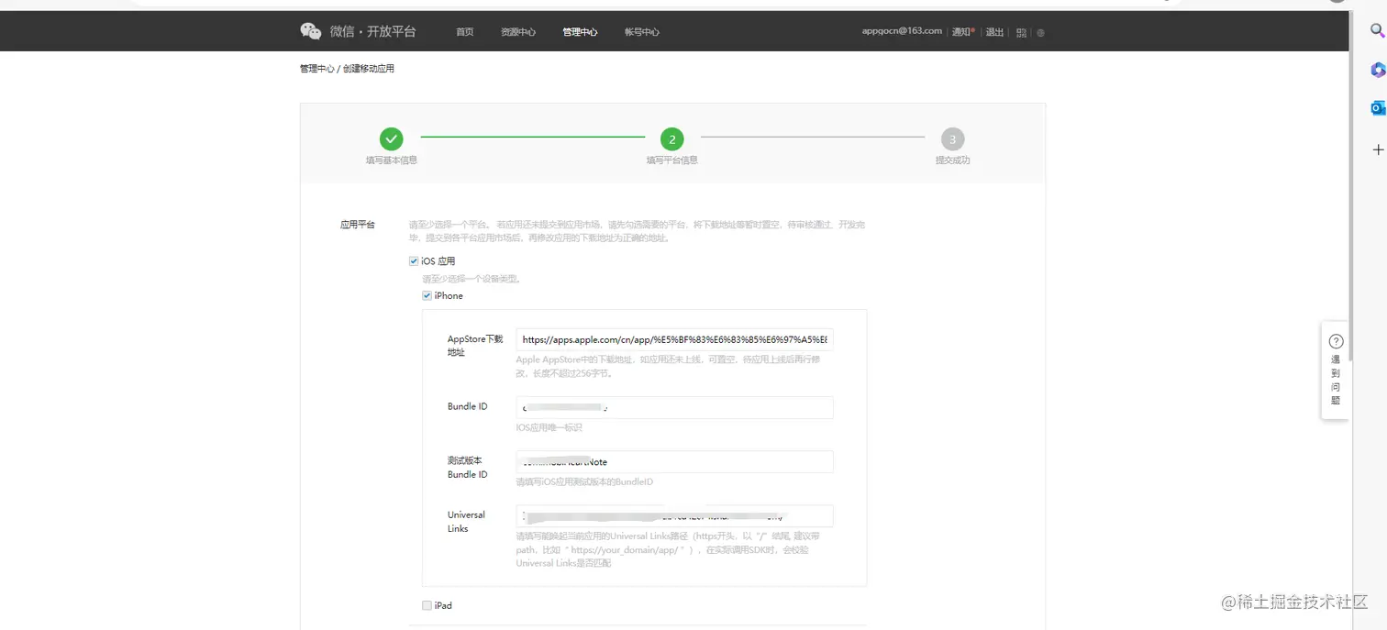Focus the AppStore下载地址 input field
Viewport: 1387px width, 630px height.
[x=674, y=339]
